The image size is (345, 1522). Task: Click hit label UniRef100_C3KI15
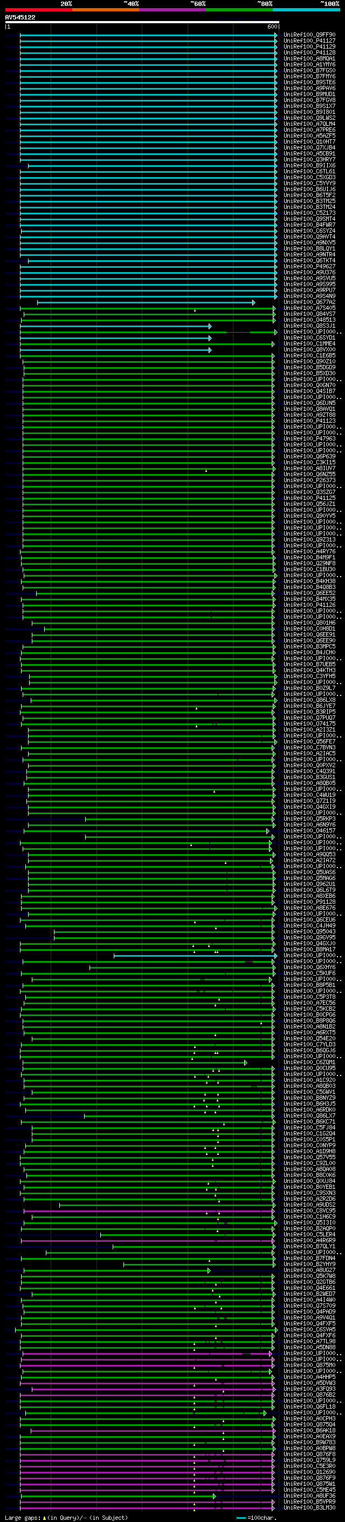[309, 463]
